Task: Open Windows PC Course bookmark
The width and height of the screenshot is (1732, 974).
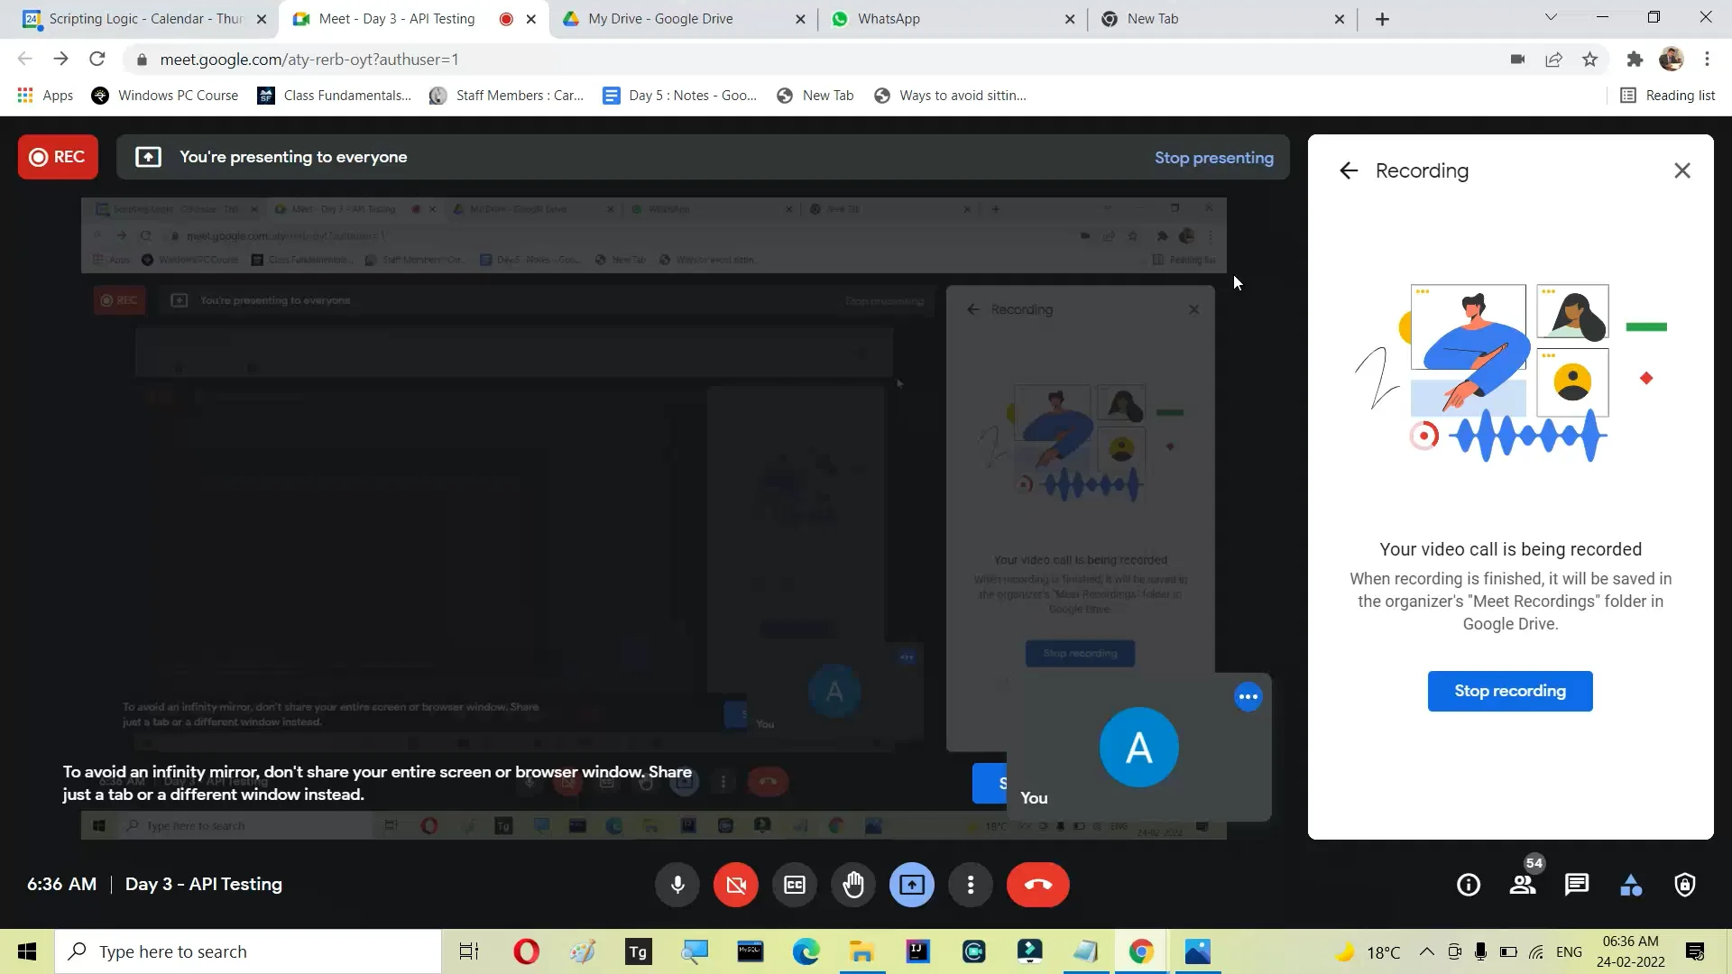Action: pyautogui.click(x=165, y=96)
